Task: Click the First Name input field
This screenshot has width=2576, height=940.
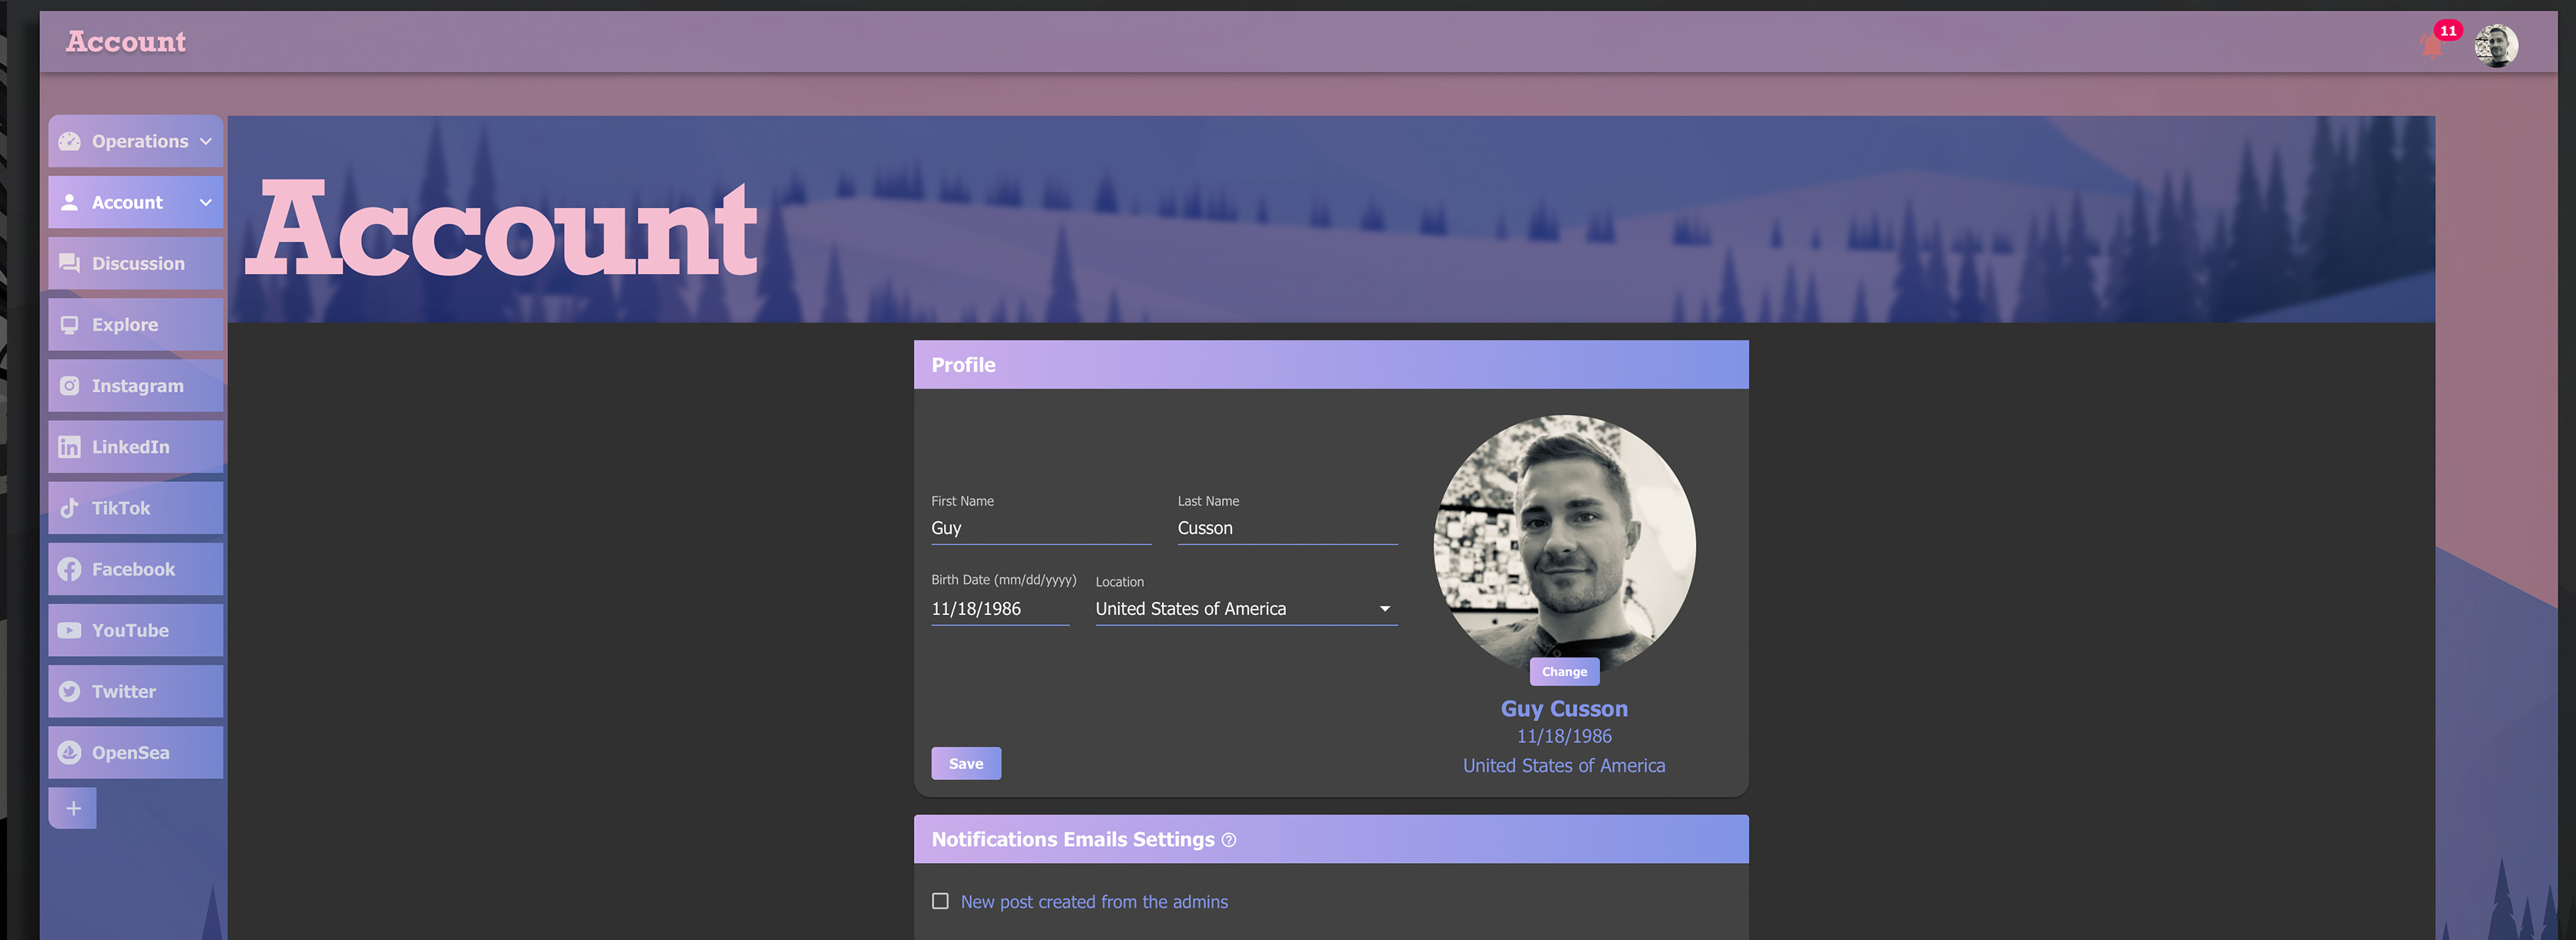Action: [1040, 527]
